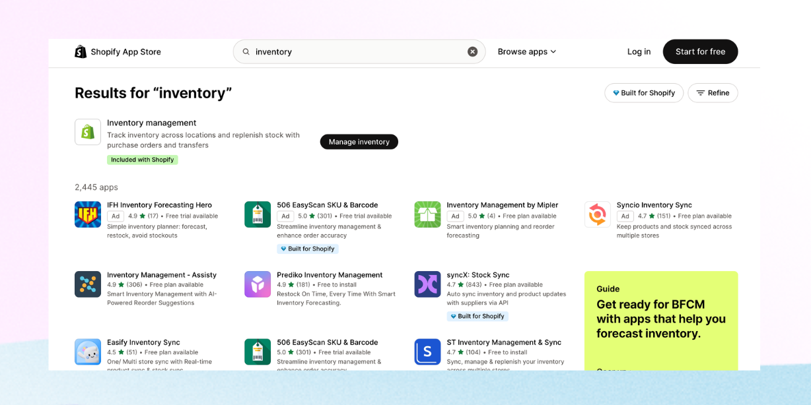Image resolution: width=811 pixels, height=405 pixels.
Task: Click the ST Inventory Management & Sync icon
Action: (x=427, y=352)
